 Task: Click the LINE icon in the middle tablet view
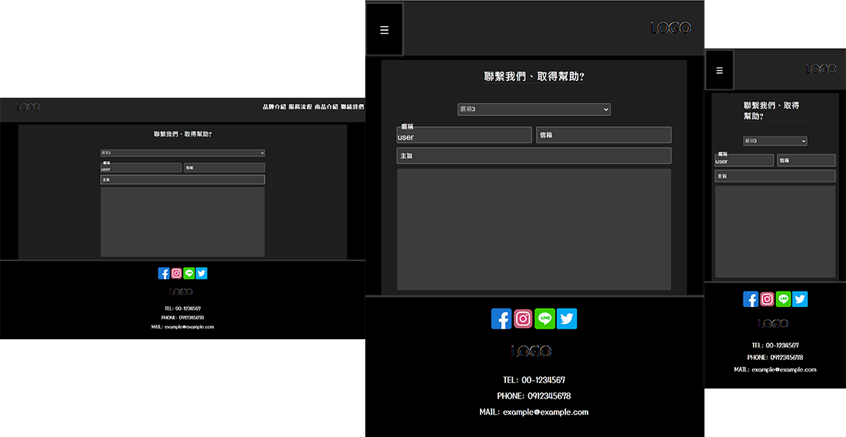click(545, 319)
